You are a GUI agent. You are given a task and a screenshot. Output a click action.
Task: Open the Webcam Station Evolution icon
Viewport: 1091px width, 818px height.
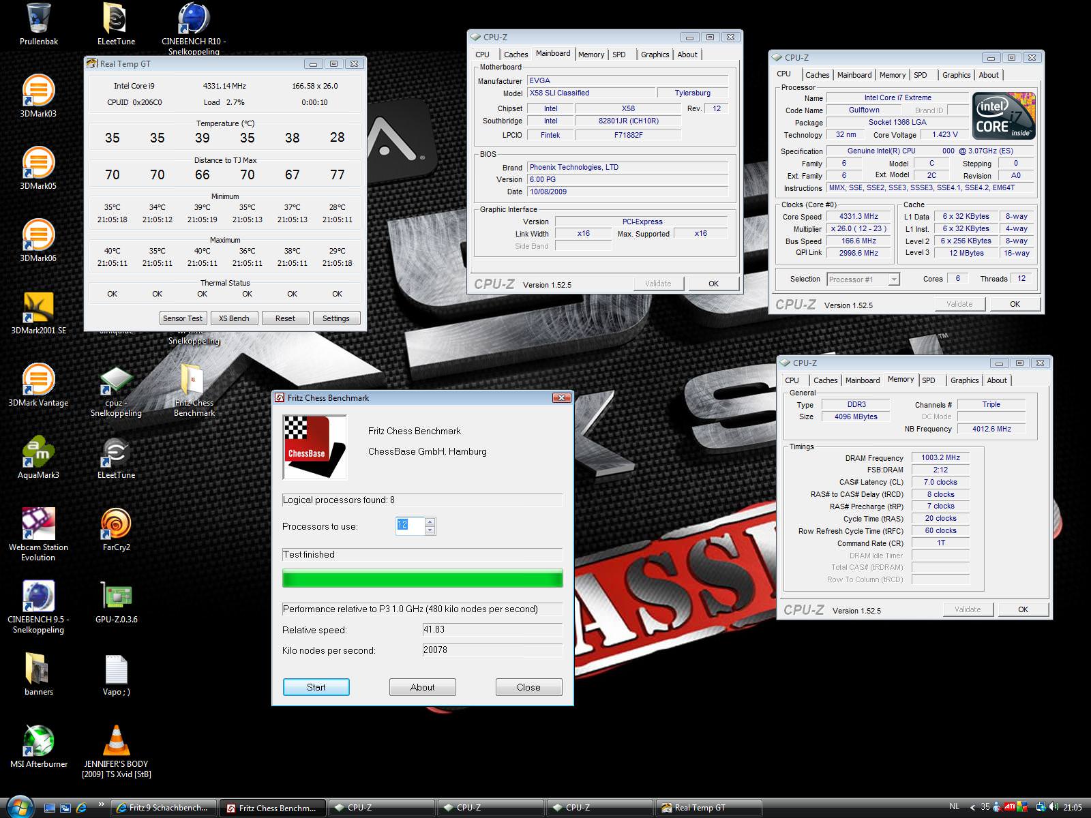pyautogui.click(x=38, y=524)
